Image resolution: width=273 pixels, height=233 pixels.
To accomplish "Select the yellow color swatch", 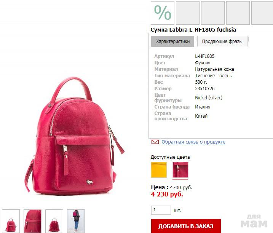I will coord(159,170).
